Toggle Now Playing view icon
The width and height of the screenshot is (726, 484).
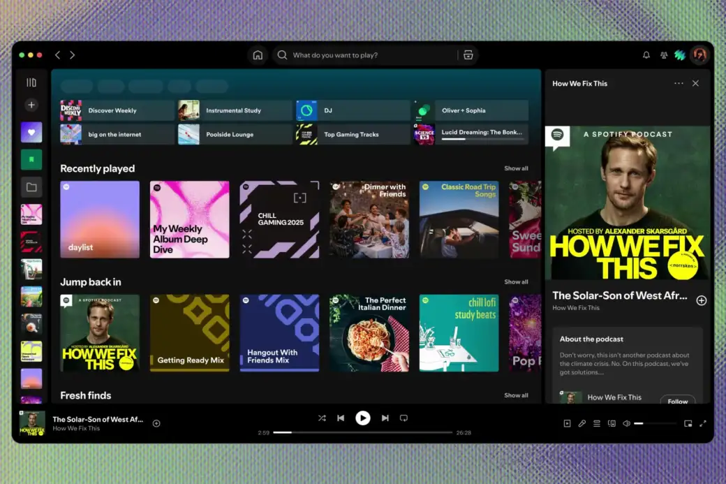(567, 423)
